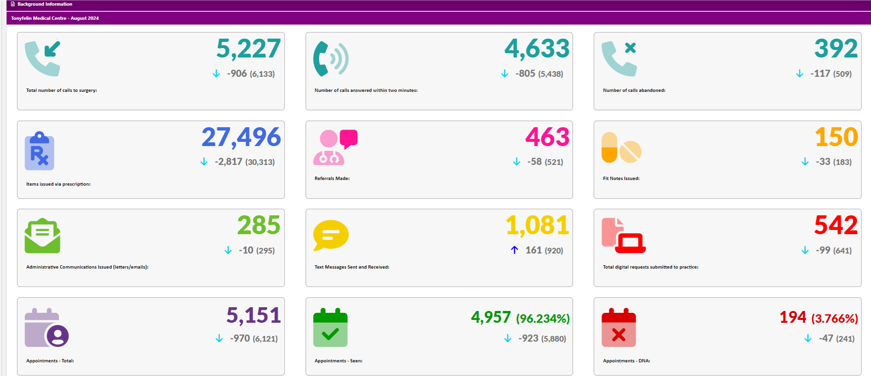
Task: Click the abandoned calls value 392
Action: click(x=836, y=49)
